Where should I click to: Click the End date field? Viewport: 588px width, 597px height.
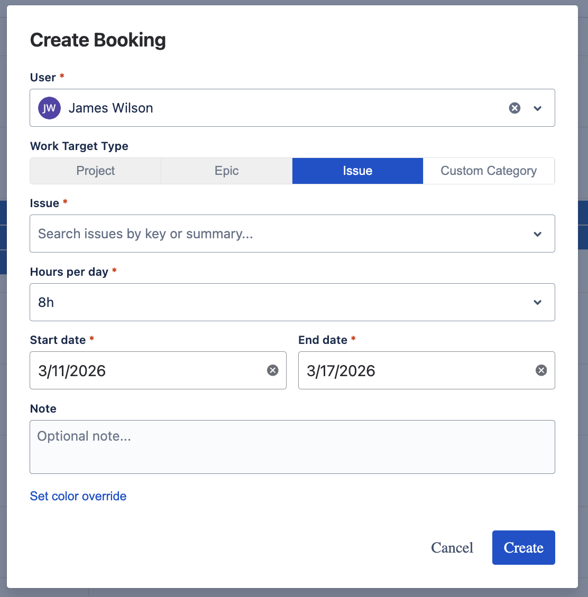(x=412, y=370)
